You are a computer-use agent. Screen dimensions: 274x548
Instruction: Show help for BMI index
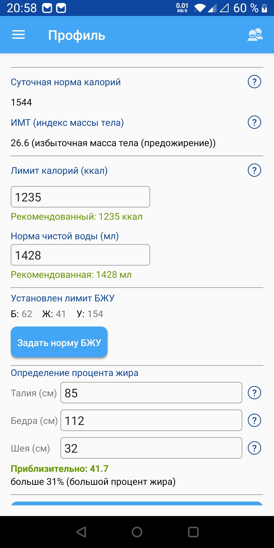[x=254, y=122]
